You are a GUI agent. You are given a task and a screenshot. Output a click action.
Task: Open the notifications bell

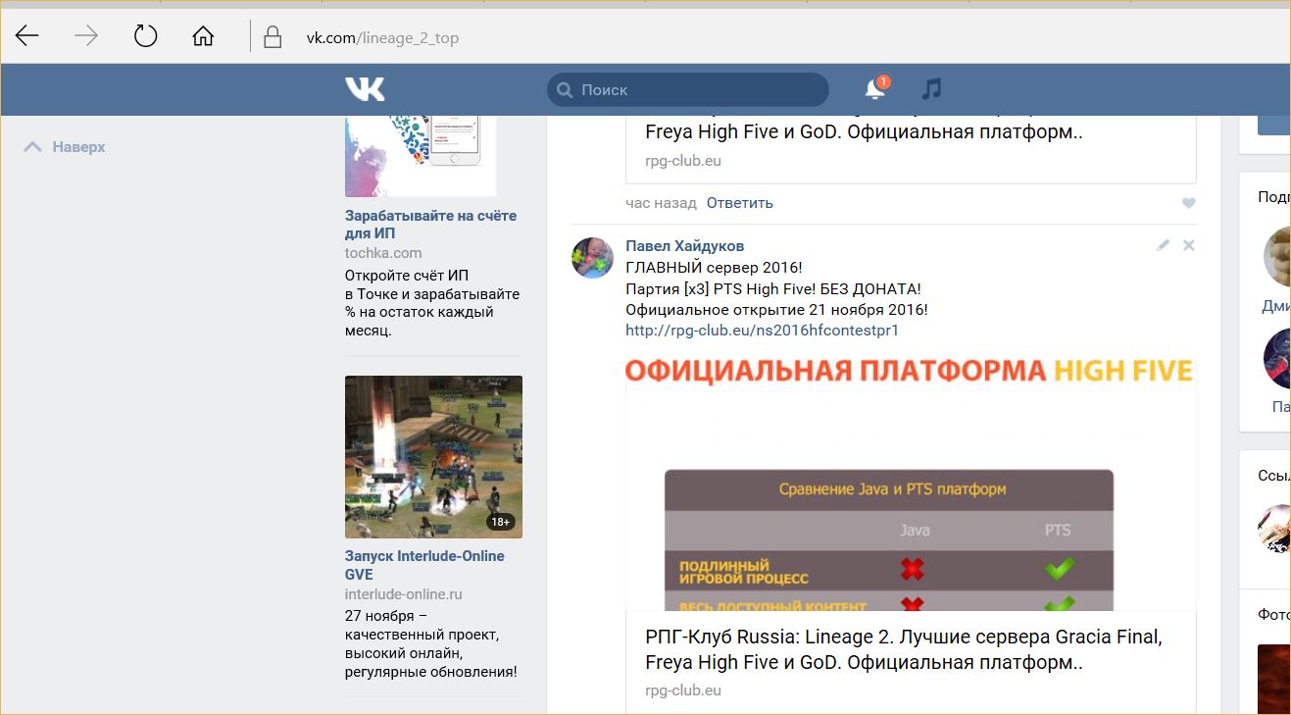coord(875,89)
